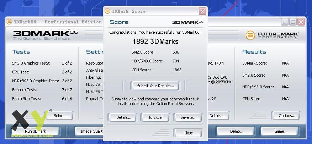Open the system Details... button in the main window
Screen dimensions: 312x144
click(x=218, y=116)
